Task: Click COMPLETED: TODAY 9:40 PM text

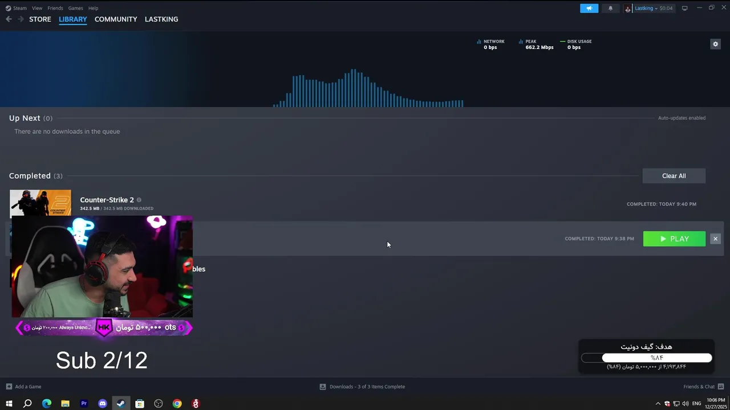Action: coord(662,204)
